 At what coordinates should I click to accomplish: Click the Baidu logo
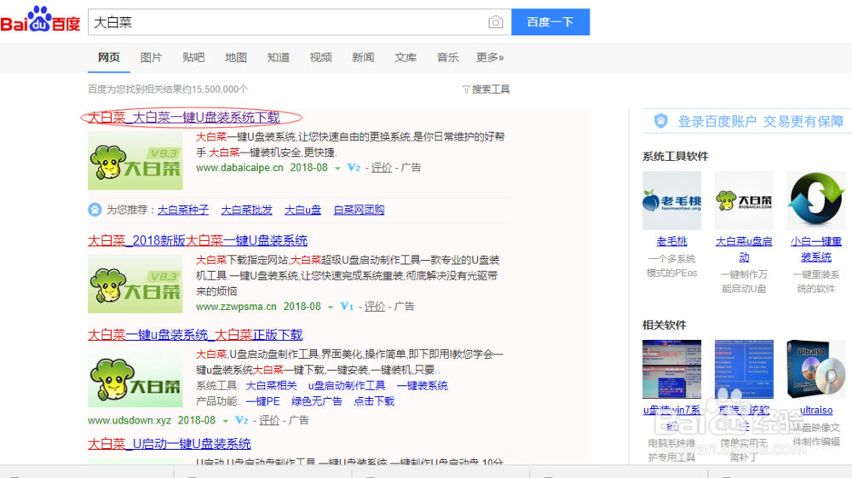tap(40, 20)
